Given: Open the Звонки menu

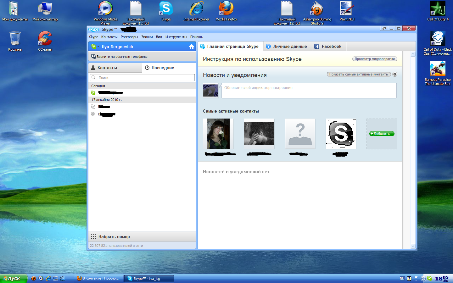Looking at the screenshot, I should tap(147, 37).
